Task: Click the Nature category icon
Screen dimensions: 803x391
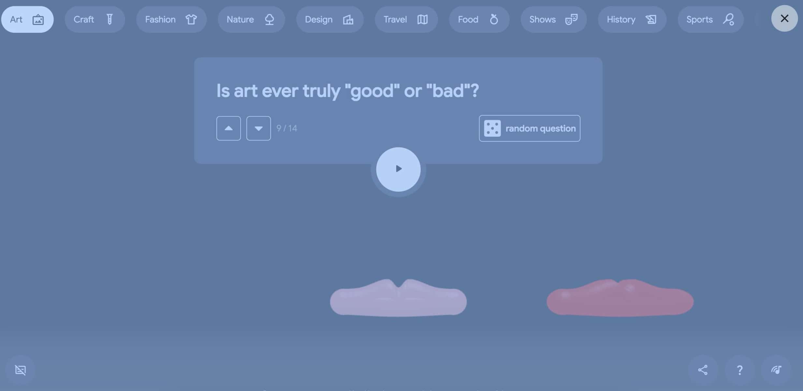Action: (268, 20)
